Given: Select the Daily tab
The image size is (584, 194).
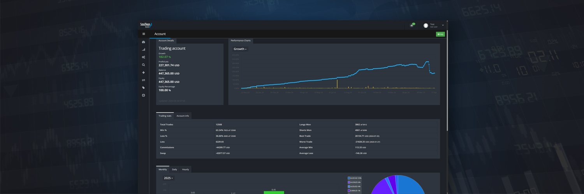Looking at the screenshot, I should (x=174, y=169).
